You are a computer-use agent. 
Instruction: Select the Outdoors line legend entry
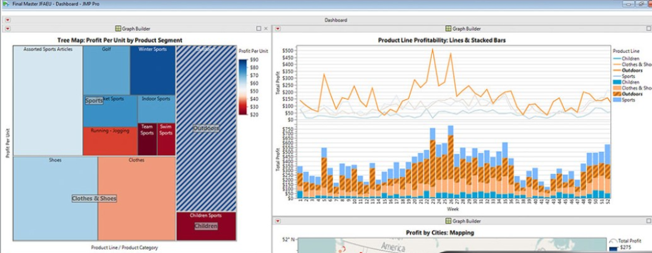click(628, 70)
